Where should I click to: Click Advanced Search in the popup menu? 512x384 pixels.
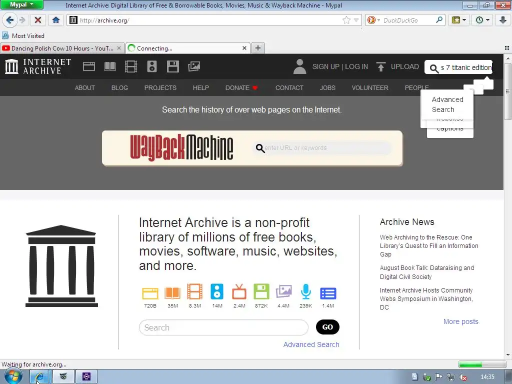pos(447,104)
